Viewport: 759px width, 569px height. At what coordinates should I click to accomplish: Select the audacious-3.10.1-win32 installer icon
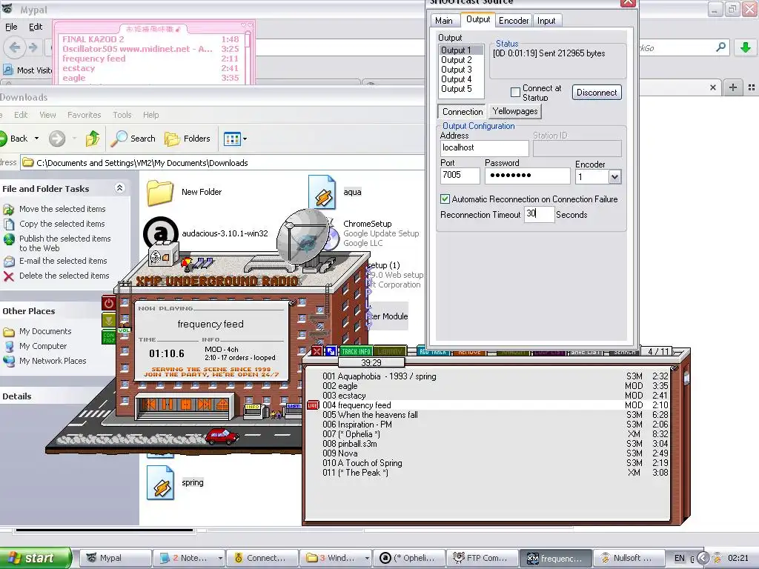tap(160, 233)
